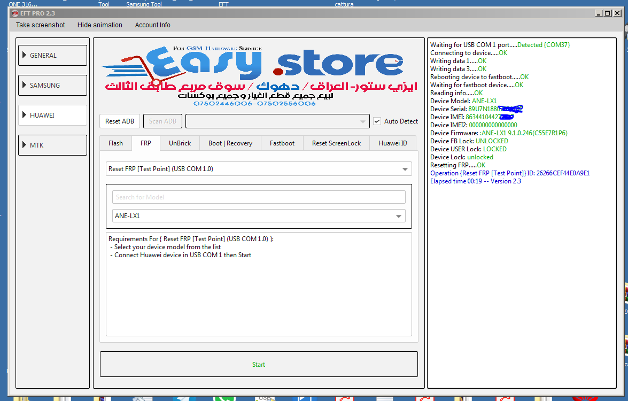Click the EFT PRO title bar icon
Screen dimensions: 628x401
[15, 13]
